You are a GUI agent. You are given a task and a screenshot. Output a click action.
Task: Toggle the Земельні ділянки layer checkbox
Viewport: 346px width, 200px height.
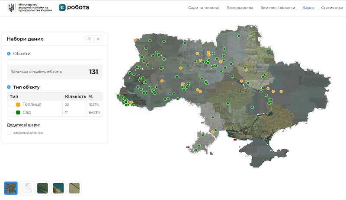pos(9,133)
